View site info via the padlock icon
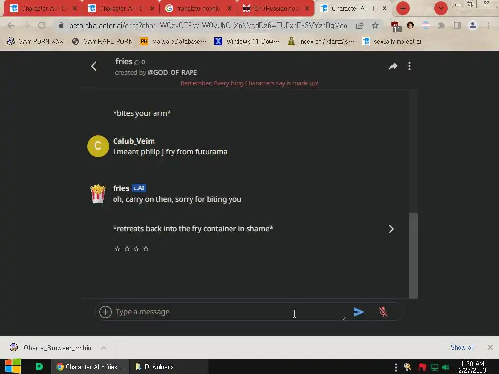Screen dimensions: 499x374 tap(61, 25)
